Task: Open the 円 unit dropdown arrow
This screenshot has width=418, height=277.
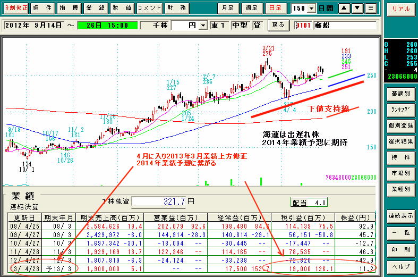Action: click(x=203, y=26)
